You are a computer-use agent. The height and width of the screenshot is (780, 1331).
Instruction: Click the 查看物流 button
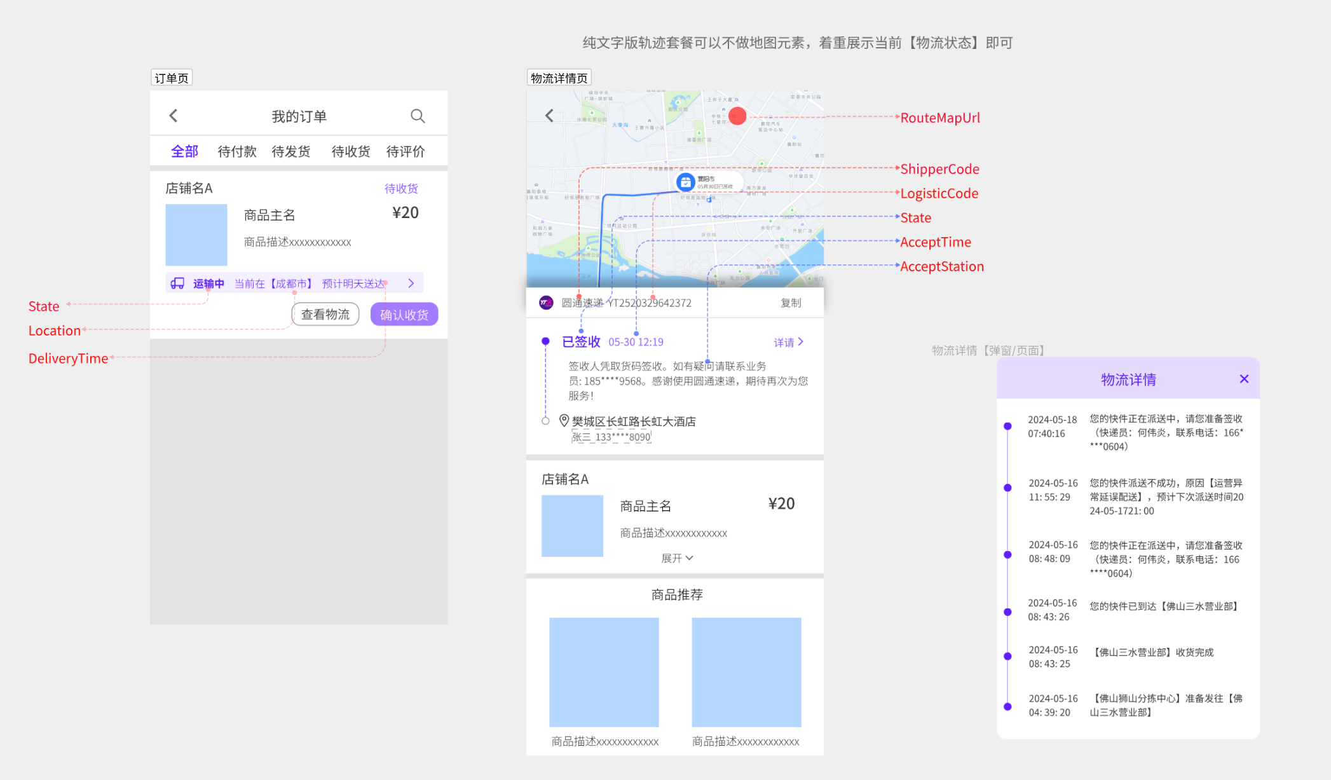pos(325,314)
